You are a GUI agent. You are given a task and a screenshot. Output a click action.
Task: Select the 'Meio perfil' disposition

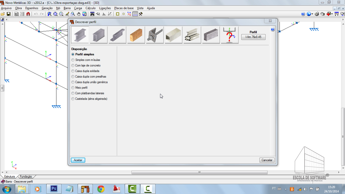pyautogui.click(x=73, y=88)
